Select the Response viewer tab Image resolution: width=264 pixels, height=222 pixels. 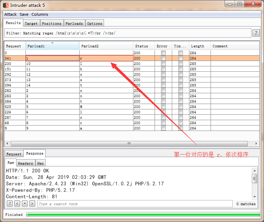pyautogui.click(x=35, y=153)
